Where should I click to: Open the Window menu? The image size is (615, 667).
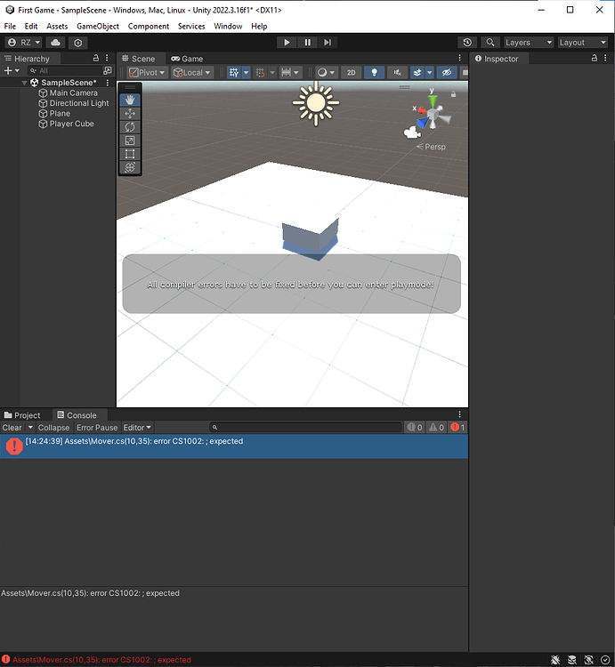tap(228, 27)
